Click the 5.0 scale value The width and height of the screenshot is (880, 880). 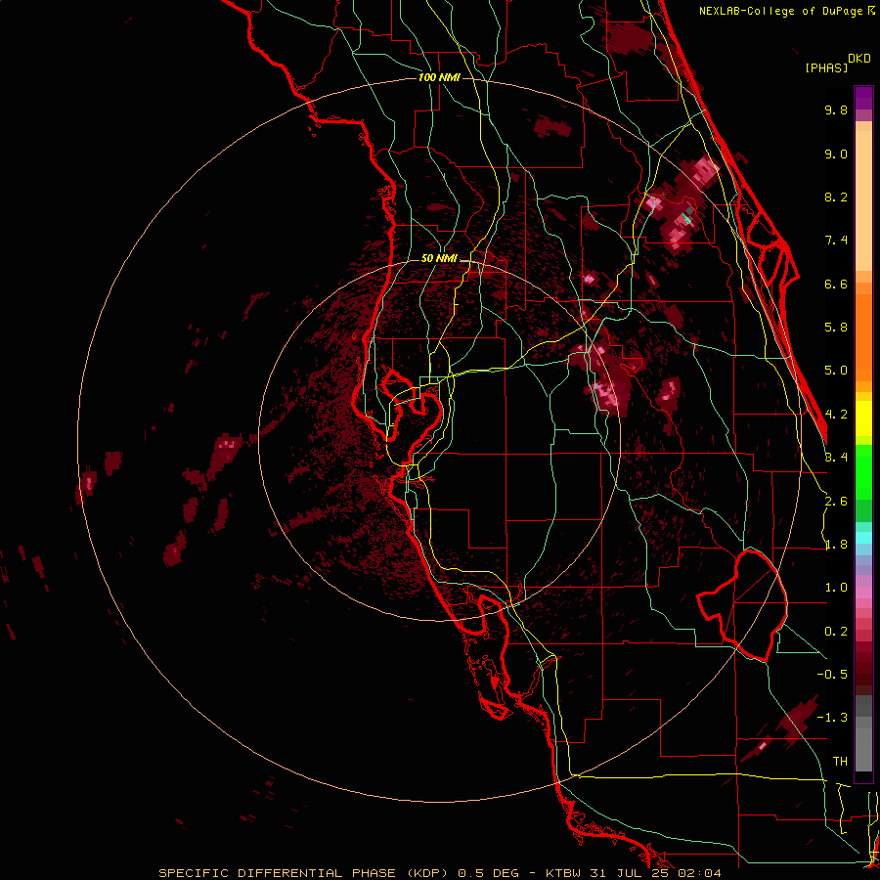click(836, 371)
